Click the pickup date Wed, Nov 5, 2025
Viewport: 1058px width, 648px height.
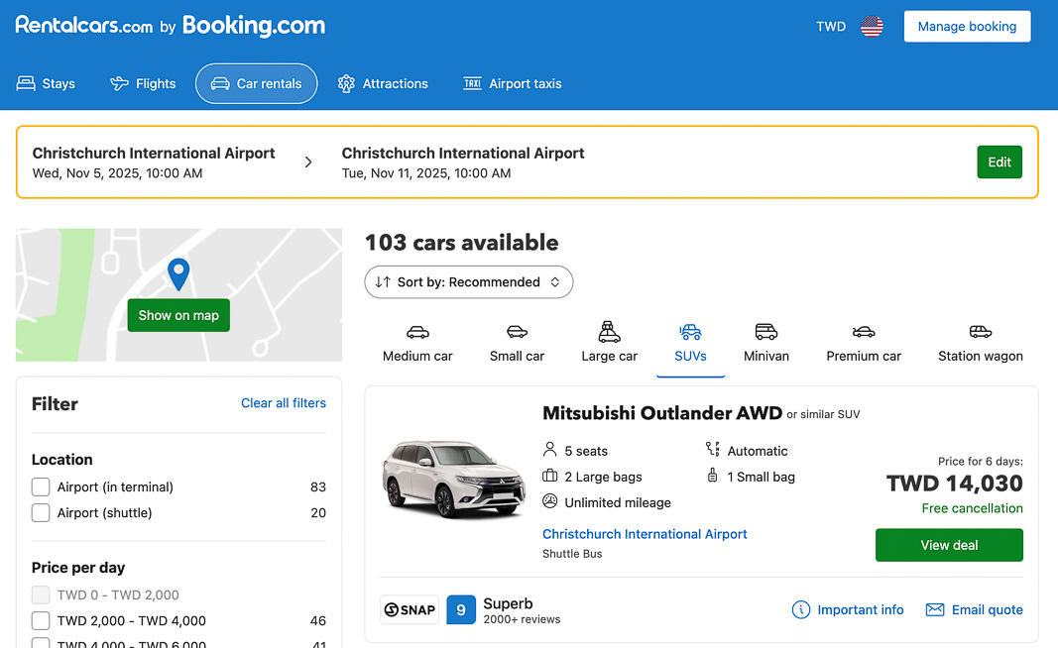[x=117, y=173]
